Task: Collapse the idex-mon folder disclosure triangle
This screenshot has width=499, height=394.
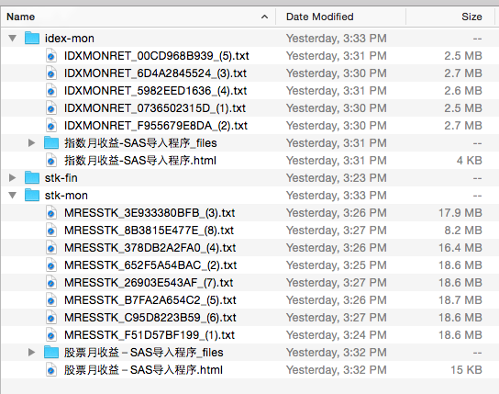Action: pos(13,39)
